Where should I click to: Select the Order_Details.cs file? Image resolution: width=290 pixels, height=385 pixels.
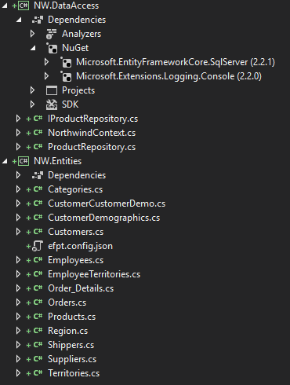coord(81,288)
